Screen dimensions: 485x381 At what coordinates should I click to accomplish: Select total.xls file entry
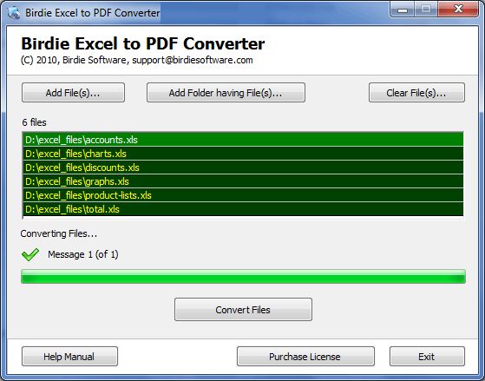tap(243, 209)
